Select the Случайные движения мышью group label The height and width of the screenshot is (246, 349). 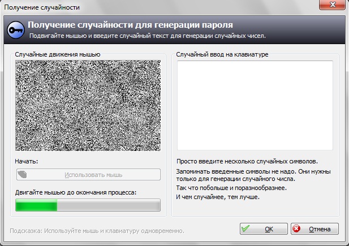pos(58,54)
